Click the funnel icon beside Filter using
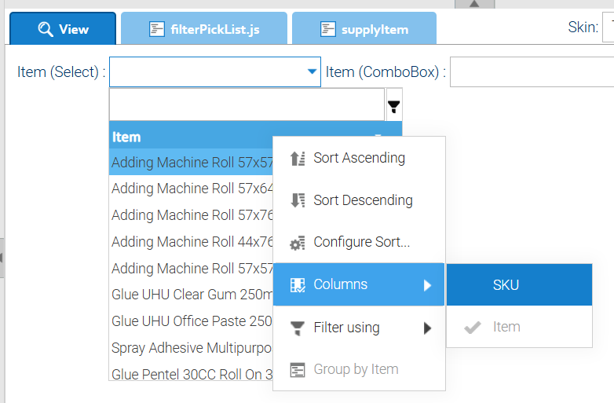The width and height of the screenshot is (614, 403). click(298, 328)
